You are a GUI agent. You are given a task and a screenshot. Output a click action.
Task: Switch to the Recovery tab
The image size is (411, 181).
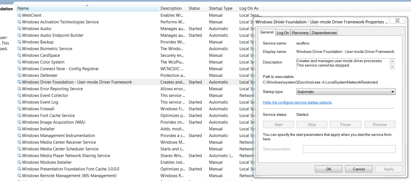pyautogui.click(x=300, y=33)
